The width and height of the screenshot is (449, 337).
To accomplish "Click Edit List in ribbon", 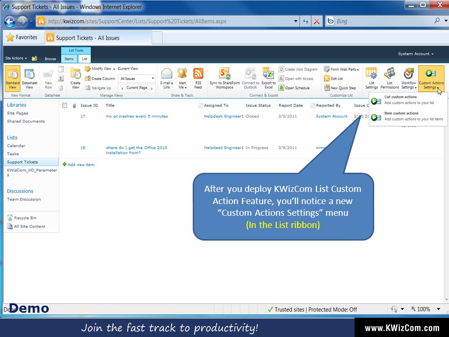I will pyautogui.click(x=333, y=79).
